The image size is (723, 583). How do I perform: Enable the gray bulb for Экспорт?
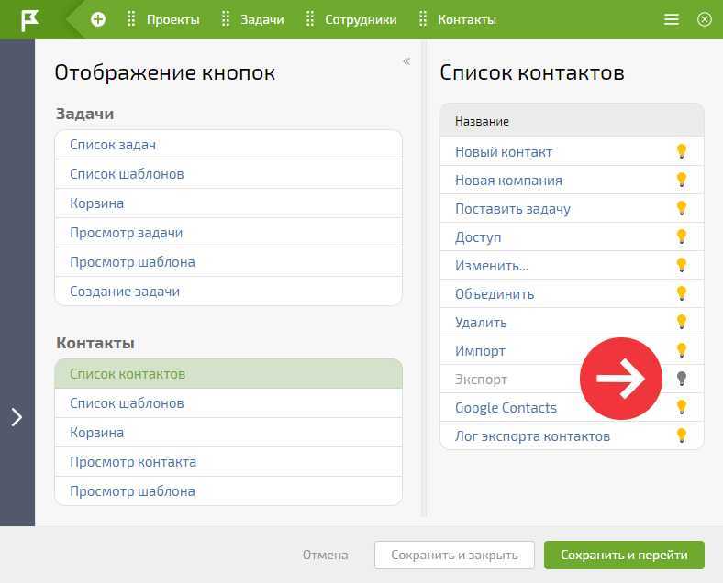pyautogui.click(x=682, y=379)
